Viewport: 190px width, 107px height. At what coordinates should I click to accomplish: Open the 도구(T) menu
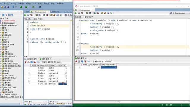pos(46,4)
